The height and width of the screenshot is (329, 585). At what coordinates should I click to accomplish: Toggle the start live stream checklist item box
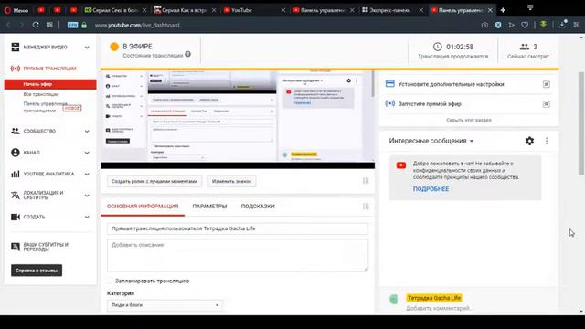click(x=547, y=104)
